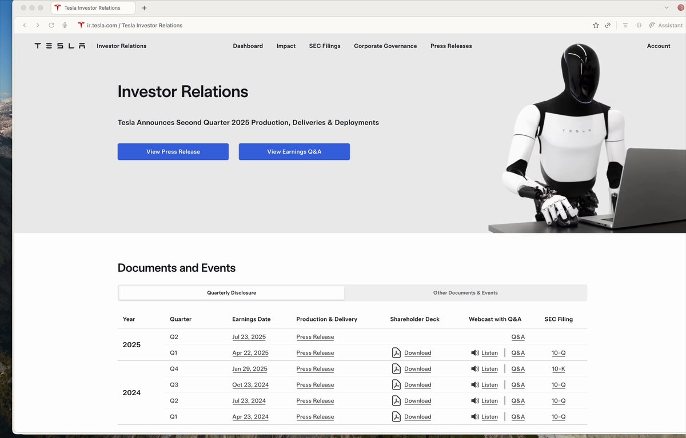
Task: Switch to Other Documents & Events tab
Action: click(465, 293)
